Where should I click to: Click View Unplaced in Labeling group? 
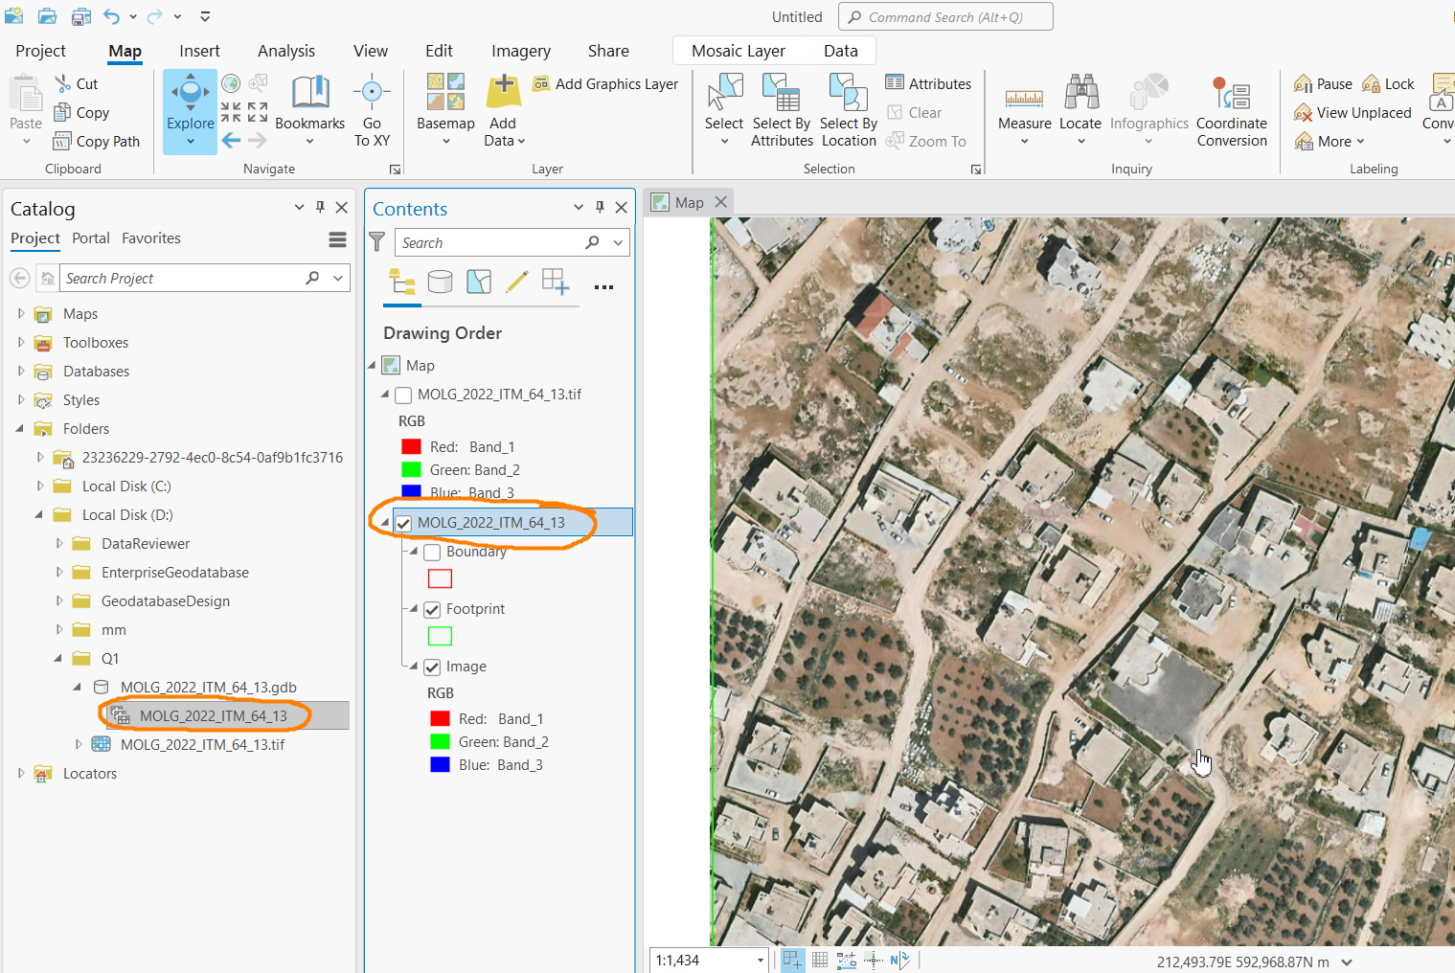(1352, 112)
